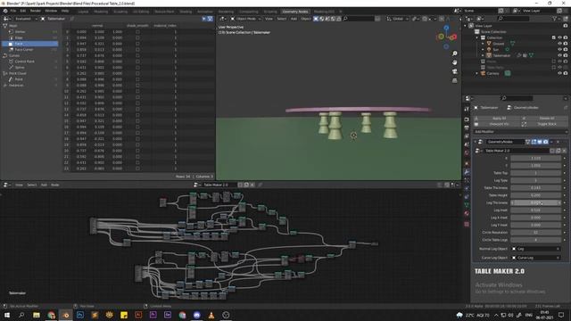Open the Modifiers wrench tab in Properties
The image size is (571, 321).
[x=467, y=172]
